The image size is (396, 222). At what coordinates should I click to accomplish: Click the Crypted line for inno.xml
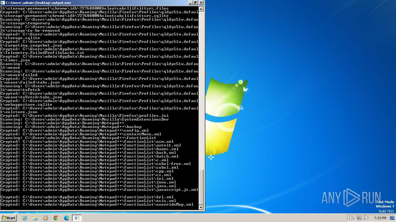point(88,182)
